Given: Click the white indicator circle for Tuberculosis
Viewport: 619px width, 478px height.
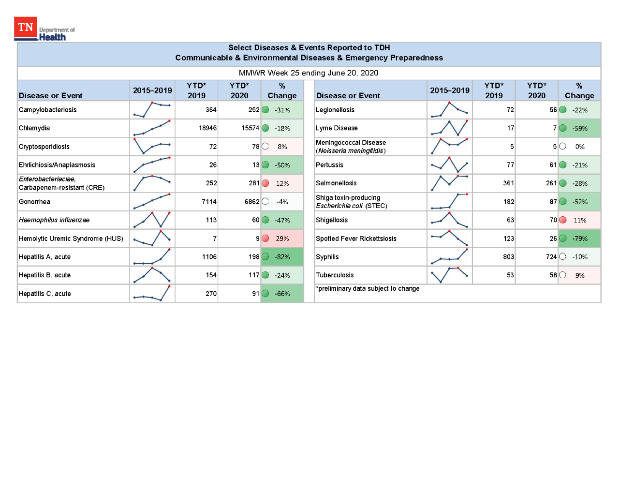Looking at the screenshot, I should (x=563, y=275).
